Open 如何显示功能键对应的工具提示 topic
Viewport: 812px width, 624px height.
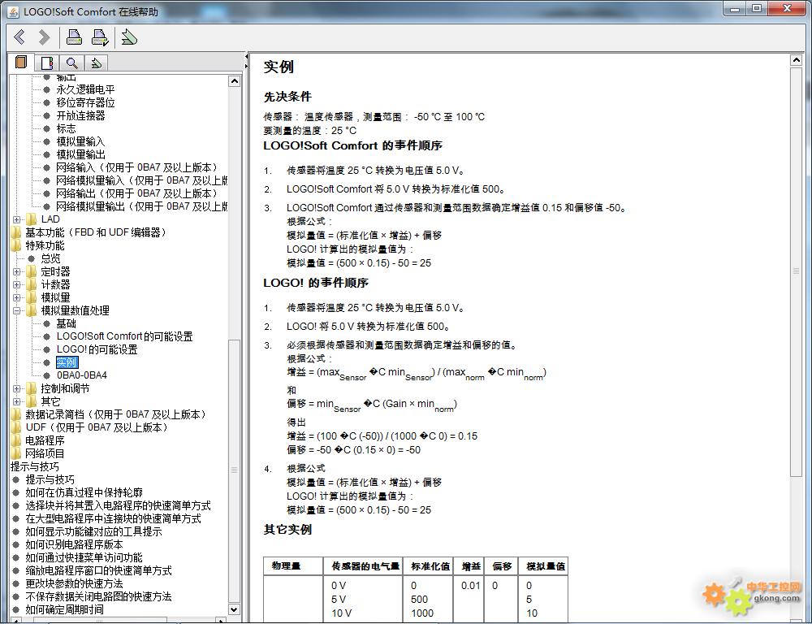click(x=93, y=531)
